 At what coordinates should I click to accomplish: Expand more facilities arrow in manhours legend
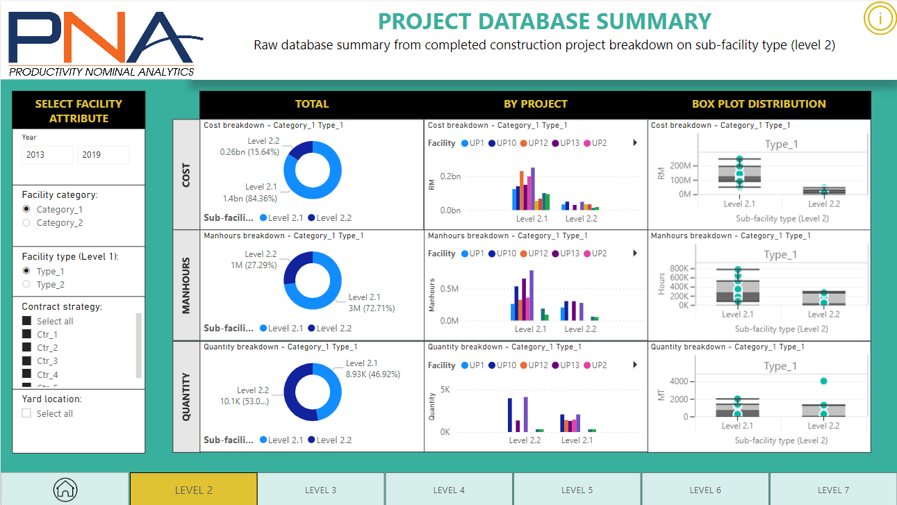[634, 254]
